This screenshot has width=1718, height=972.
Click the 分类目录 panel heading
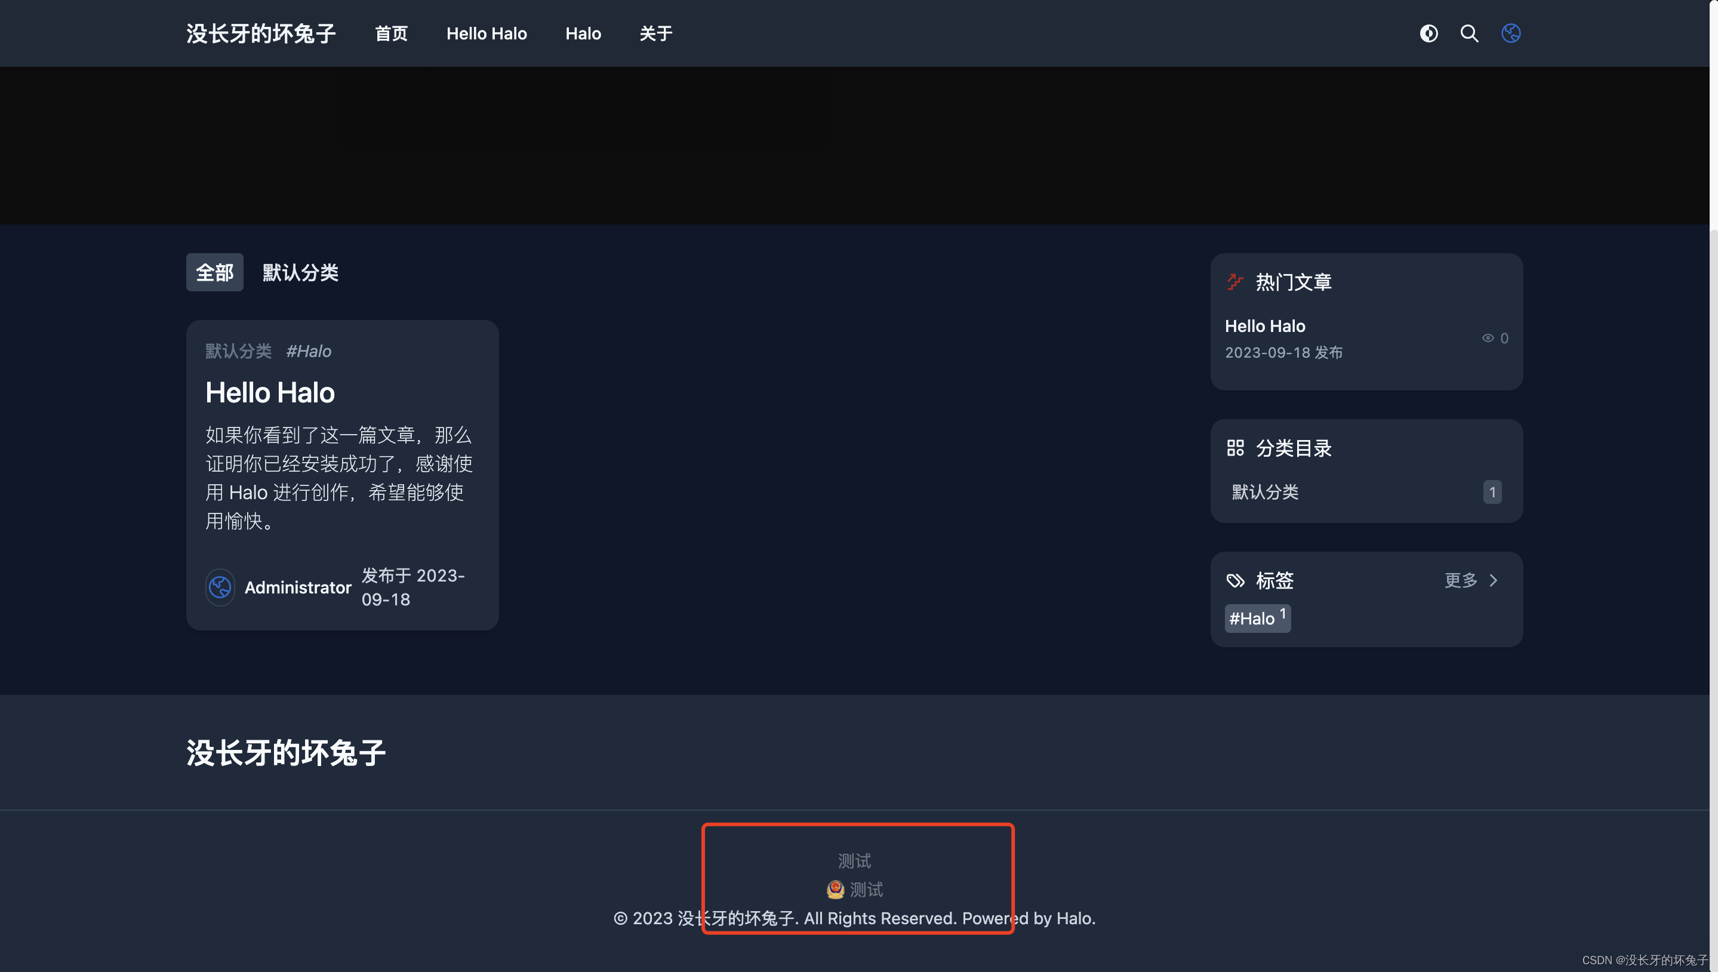click(x=1294, y=448)
